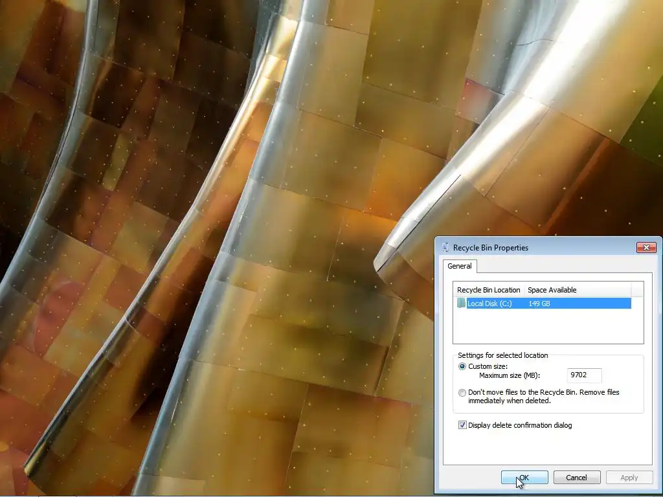The height and width of the screenshot is (497, 663).
Task: Select the Local Disk (C:) row
Action: tap(544, 304)
